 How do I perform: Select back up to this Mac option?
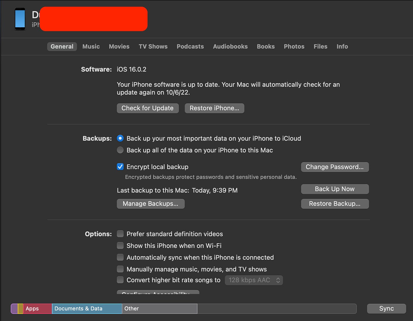(x=120, y=150)
